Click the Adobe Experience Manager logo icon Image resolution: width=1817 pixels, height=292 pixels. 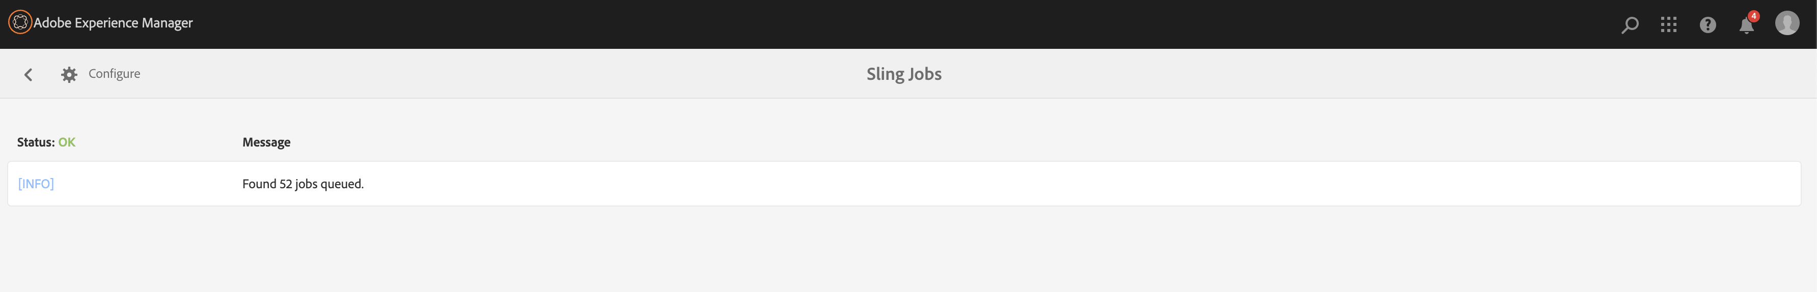(20, 22)
